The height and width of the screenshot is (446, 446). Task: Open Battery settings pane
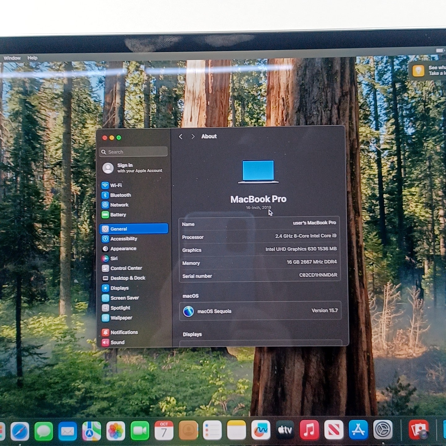pyautogui.click(x=118, y=215)
